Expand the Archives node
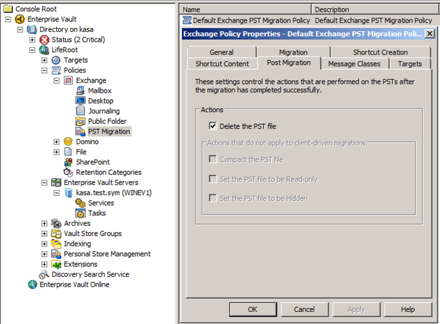 pyautogui.click(x=45, y=223)
